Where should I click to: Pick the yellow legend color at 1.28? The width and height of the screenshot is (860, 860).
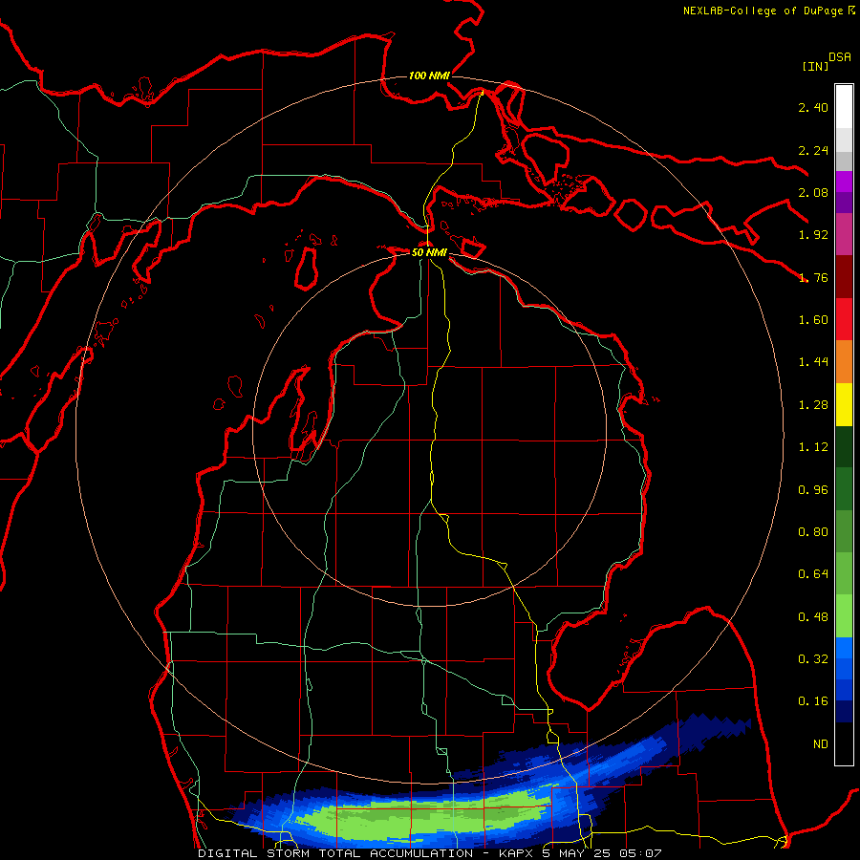tap(844, 404)
